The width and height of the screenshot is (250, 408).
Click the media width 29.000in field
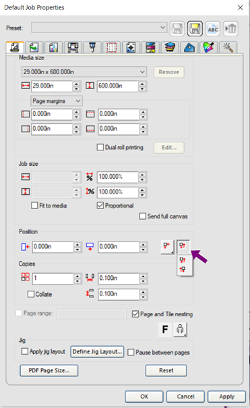[52, 86]
